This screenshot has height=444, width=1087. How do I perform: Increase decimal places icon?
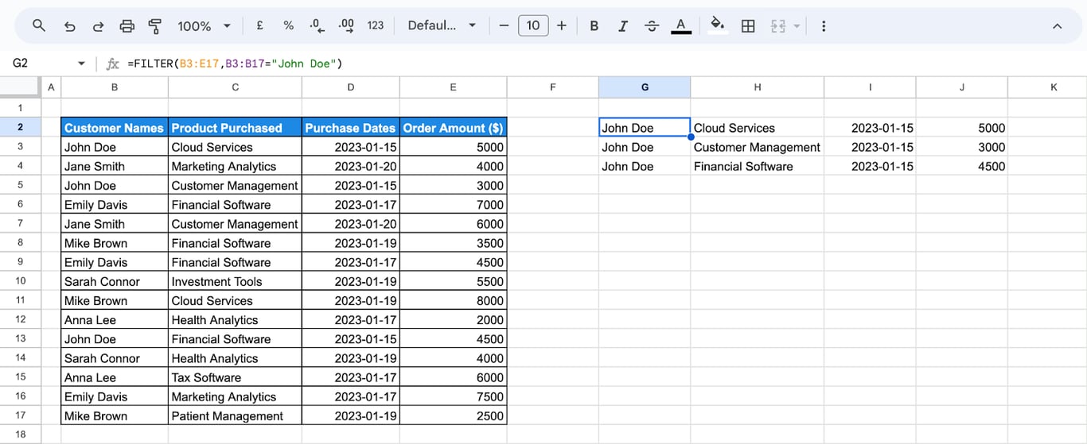click(346, 25)
